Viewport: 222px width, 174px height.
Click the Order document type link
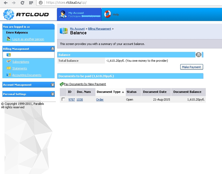(x=100, y=100)
